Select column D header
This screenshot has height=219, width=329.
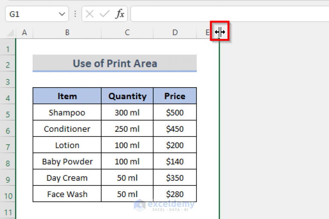[x=175, y=33]
